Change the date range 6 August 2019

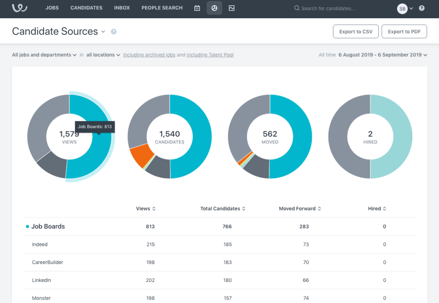click(x=382, y=55)
